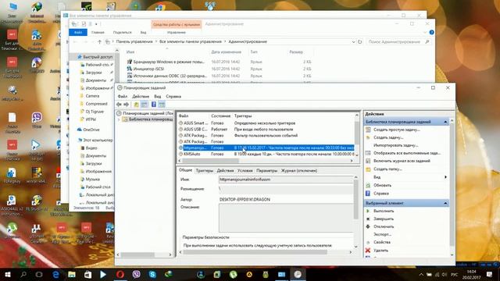
Task: Click the 'Описание' description text box
Action: point(286,218)
